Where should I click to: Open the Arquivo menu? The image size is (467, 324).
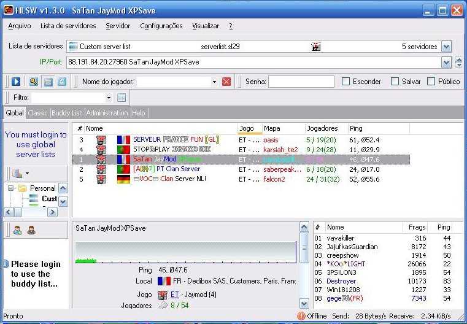[20, 26]
